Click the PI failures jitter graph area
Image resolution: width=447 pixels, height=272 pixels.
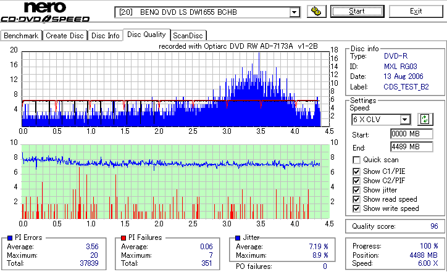[175, 182]
